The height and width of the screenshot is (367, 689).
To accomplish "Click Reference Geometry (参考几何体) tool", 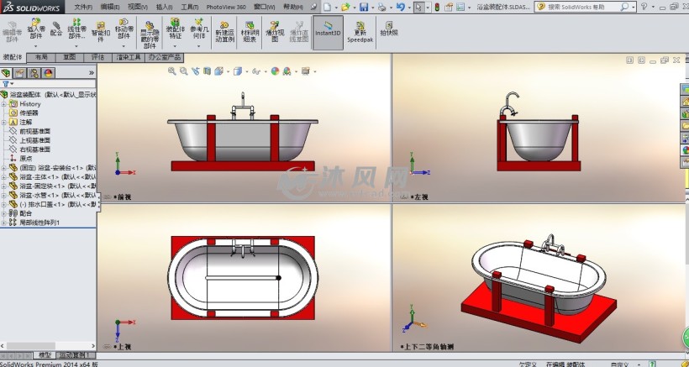I will pos(198,29).
